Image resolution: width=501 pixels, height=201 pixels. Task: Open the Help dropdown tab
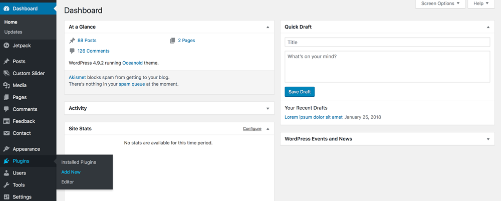click(481, 4)
